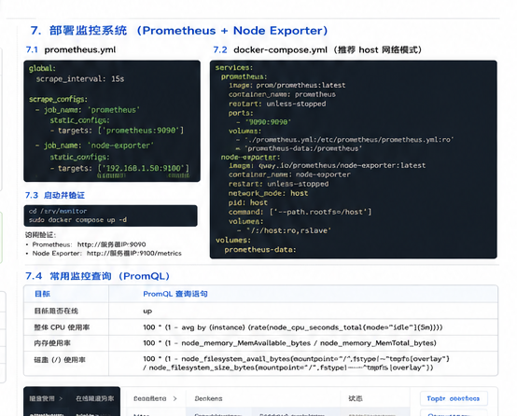Click the node_cpu_seconds_total query cell
517x416 pixels.
[293, 327]
